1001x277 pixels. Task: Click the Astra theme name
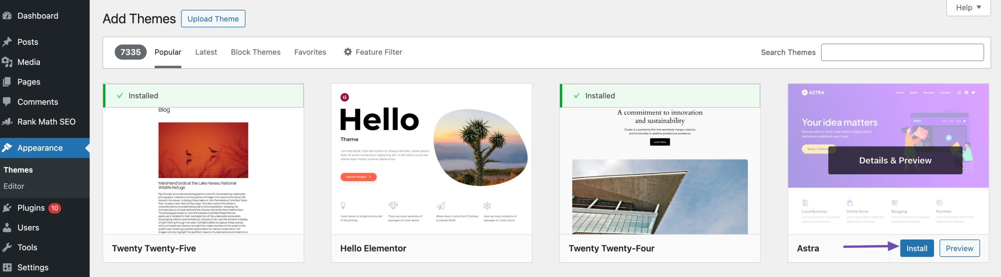808,248
